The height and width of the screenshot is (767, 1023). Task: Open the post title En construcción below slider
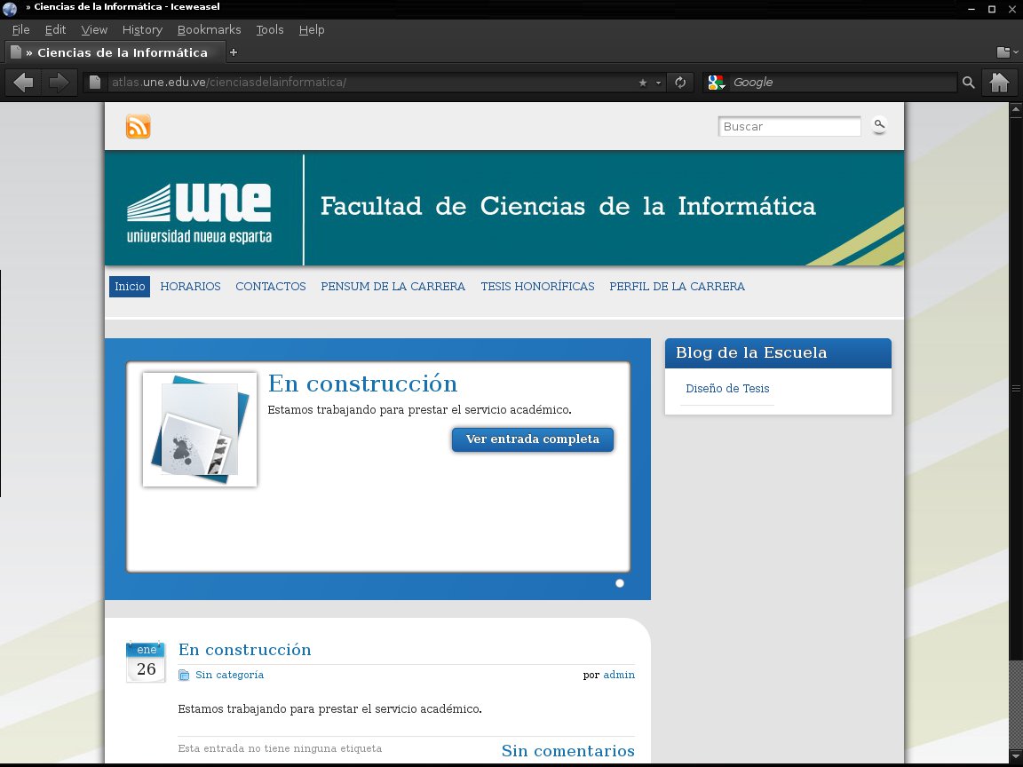tap(245, 650)
